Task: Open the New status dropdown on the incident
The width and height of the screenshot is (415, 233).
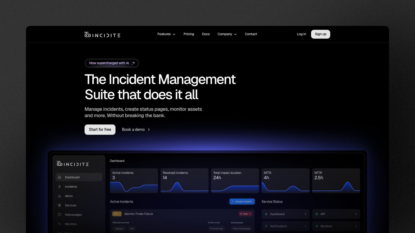Action: click(245, 214)
